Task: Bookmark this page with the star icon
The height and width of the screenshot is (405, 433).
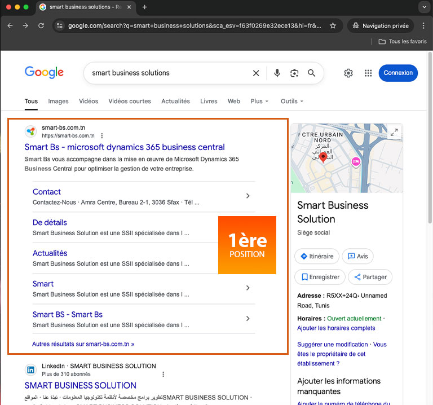Action: pyautogui.click(x=333, y=26)
